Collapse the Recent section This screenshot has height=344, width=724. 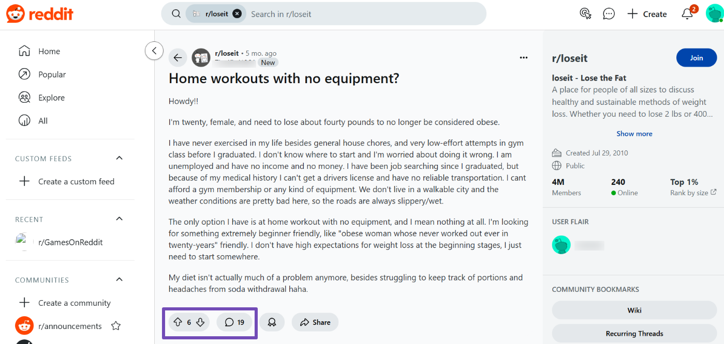click(x=119, y=219)
